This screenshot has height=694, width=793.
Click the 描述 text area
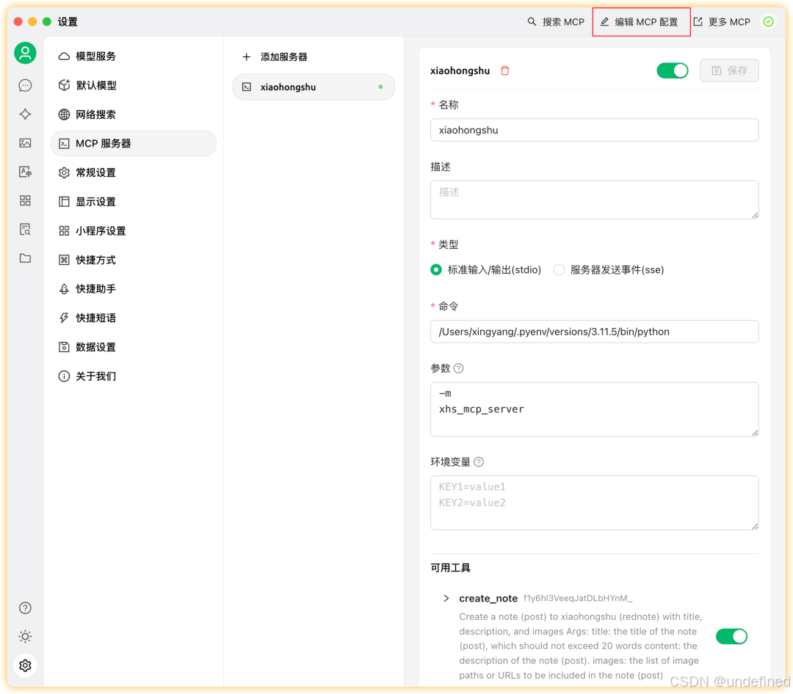[x=594, y=200]
